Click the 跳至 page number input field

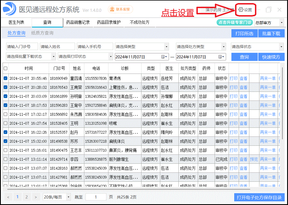96,197
